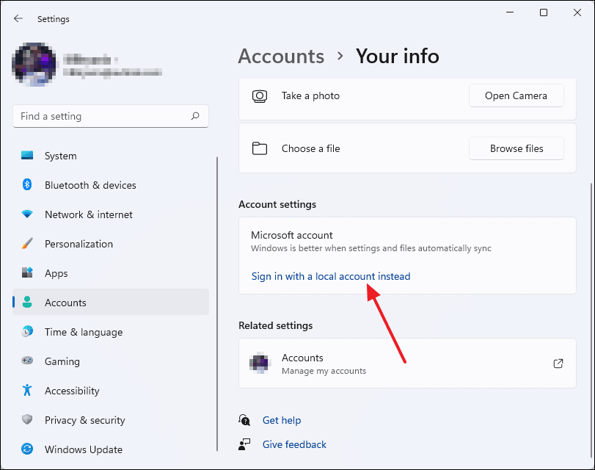Click Accounts in the breadcrumb header
This screenshot has width=595, height=470.
[281, 56]
